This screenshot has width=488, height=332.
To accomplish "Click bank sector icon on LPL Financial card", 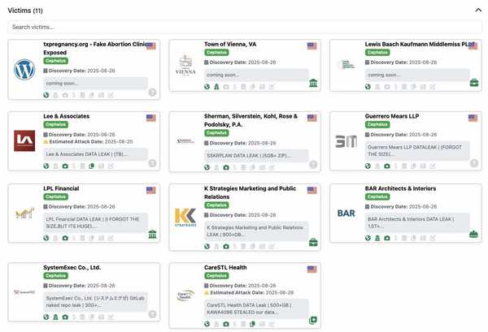I will coord(152,234).
